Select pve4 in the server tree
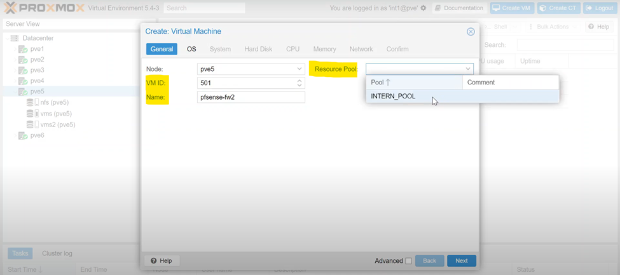 (37, 81)
